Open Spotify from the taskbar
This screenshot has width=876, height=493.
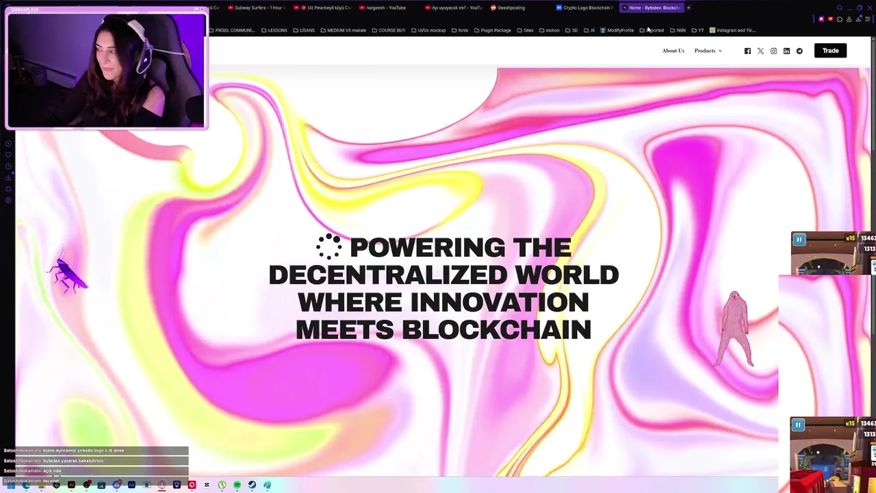click(237, 485)
